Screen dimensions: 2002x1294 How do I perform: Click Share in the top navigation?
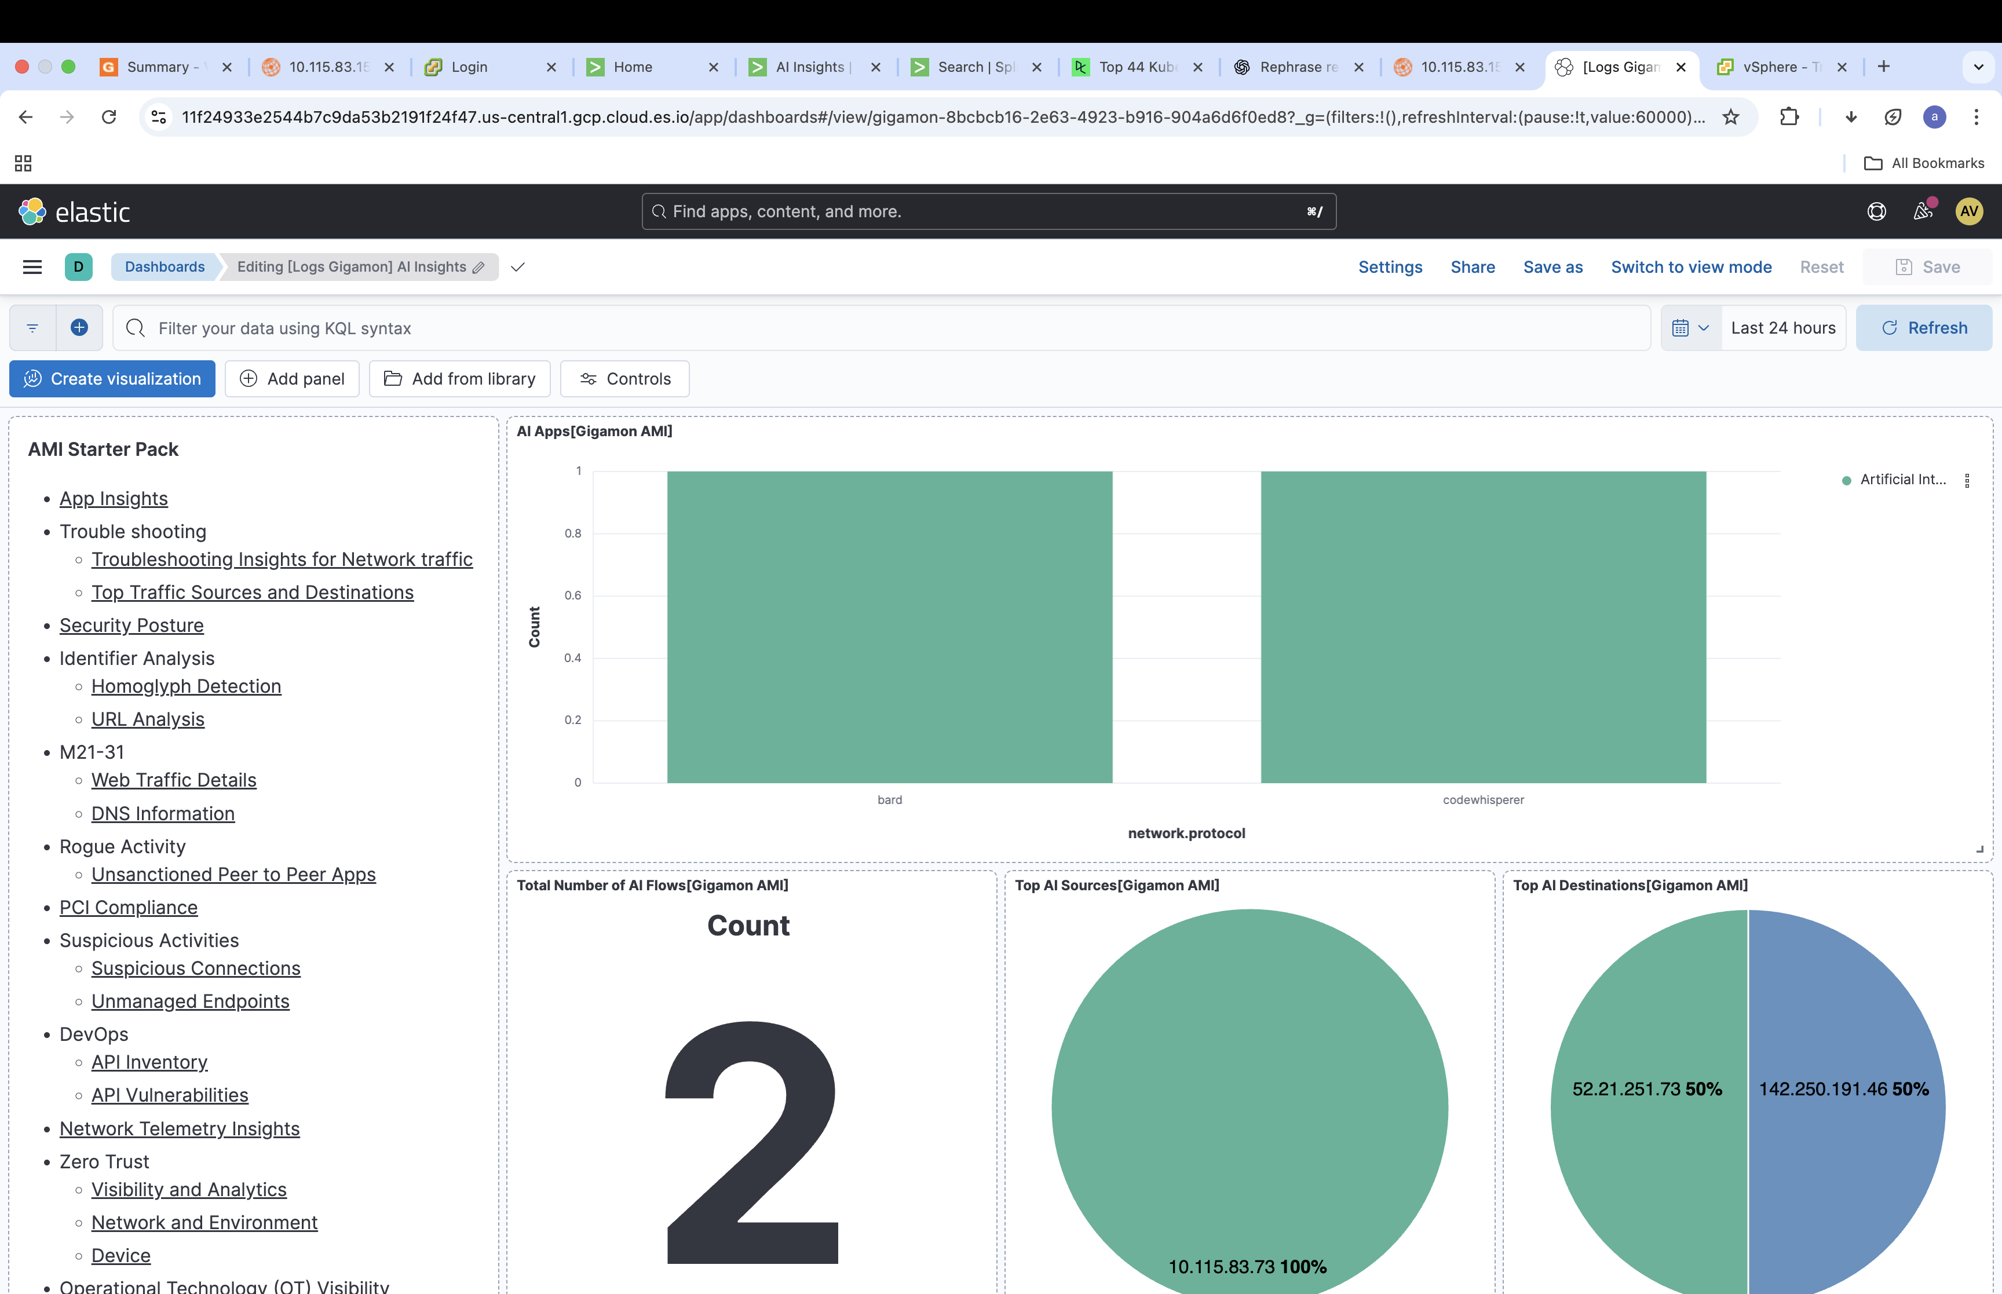click(x=1473, y=267)
